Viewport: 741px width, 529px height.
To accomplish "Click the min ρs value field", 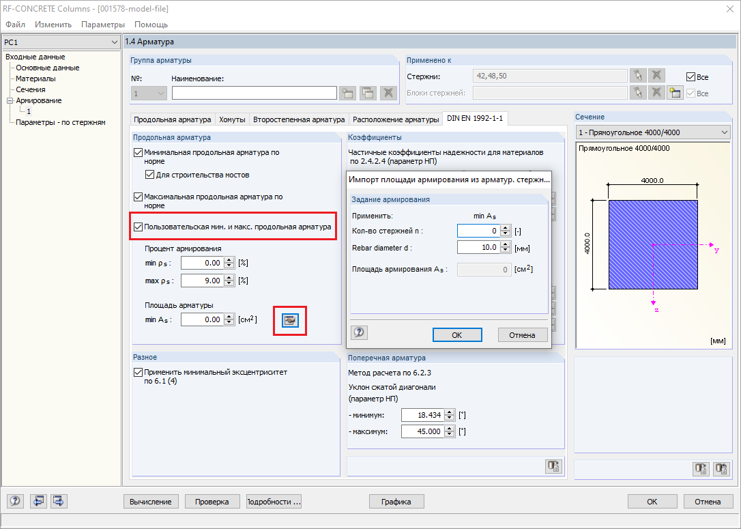I will click(202, 263).
